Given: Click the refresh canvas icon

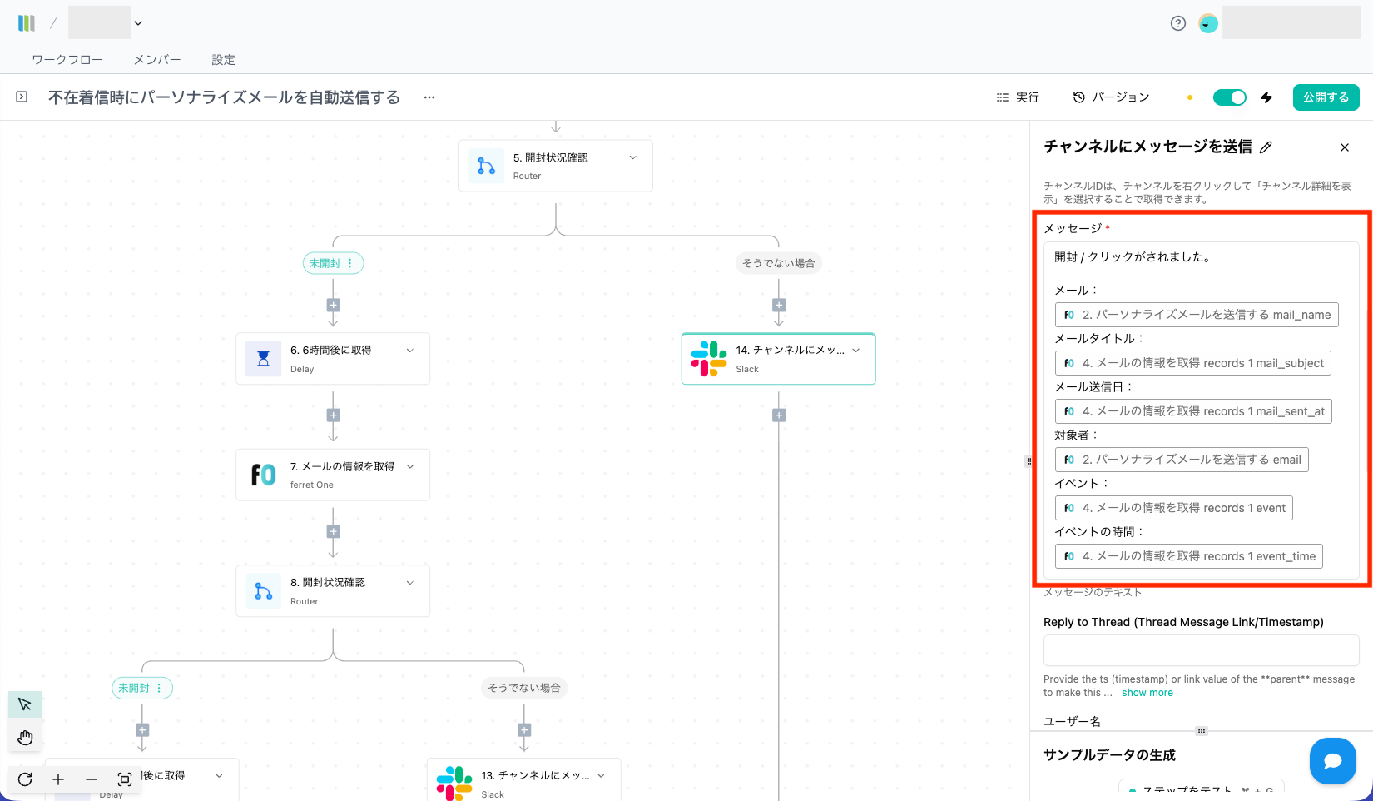Looking at the screenshot, I should click(25, 779).
